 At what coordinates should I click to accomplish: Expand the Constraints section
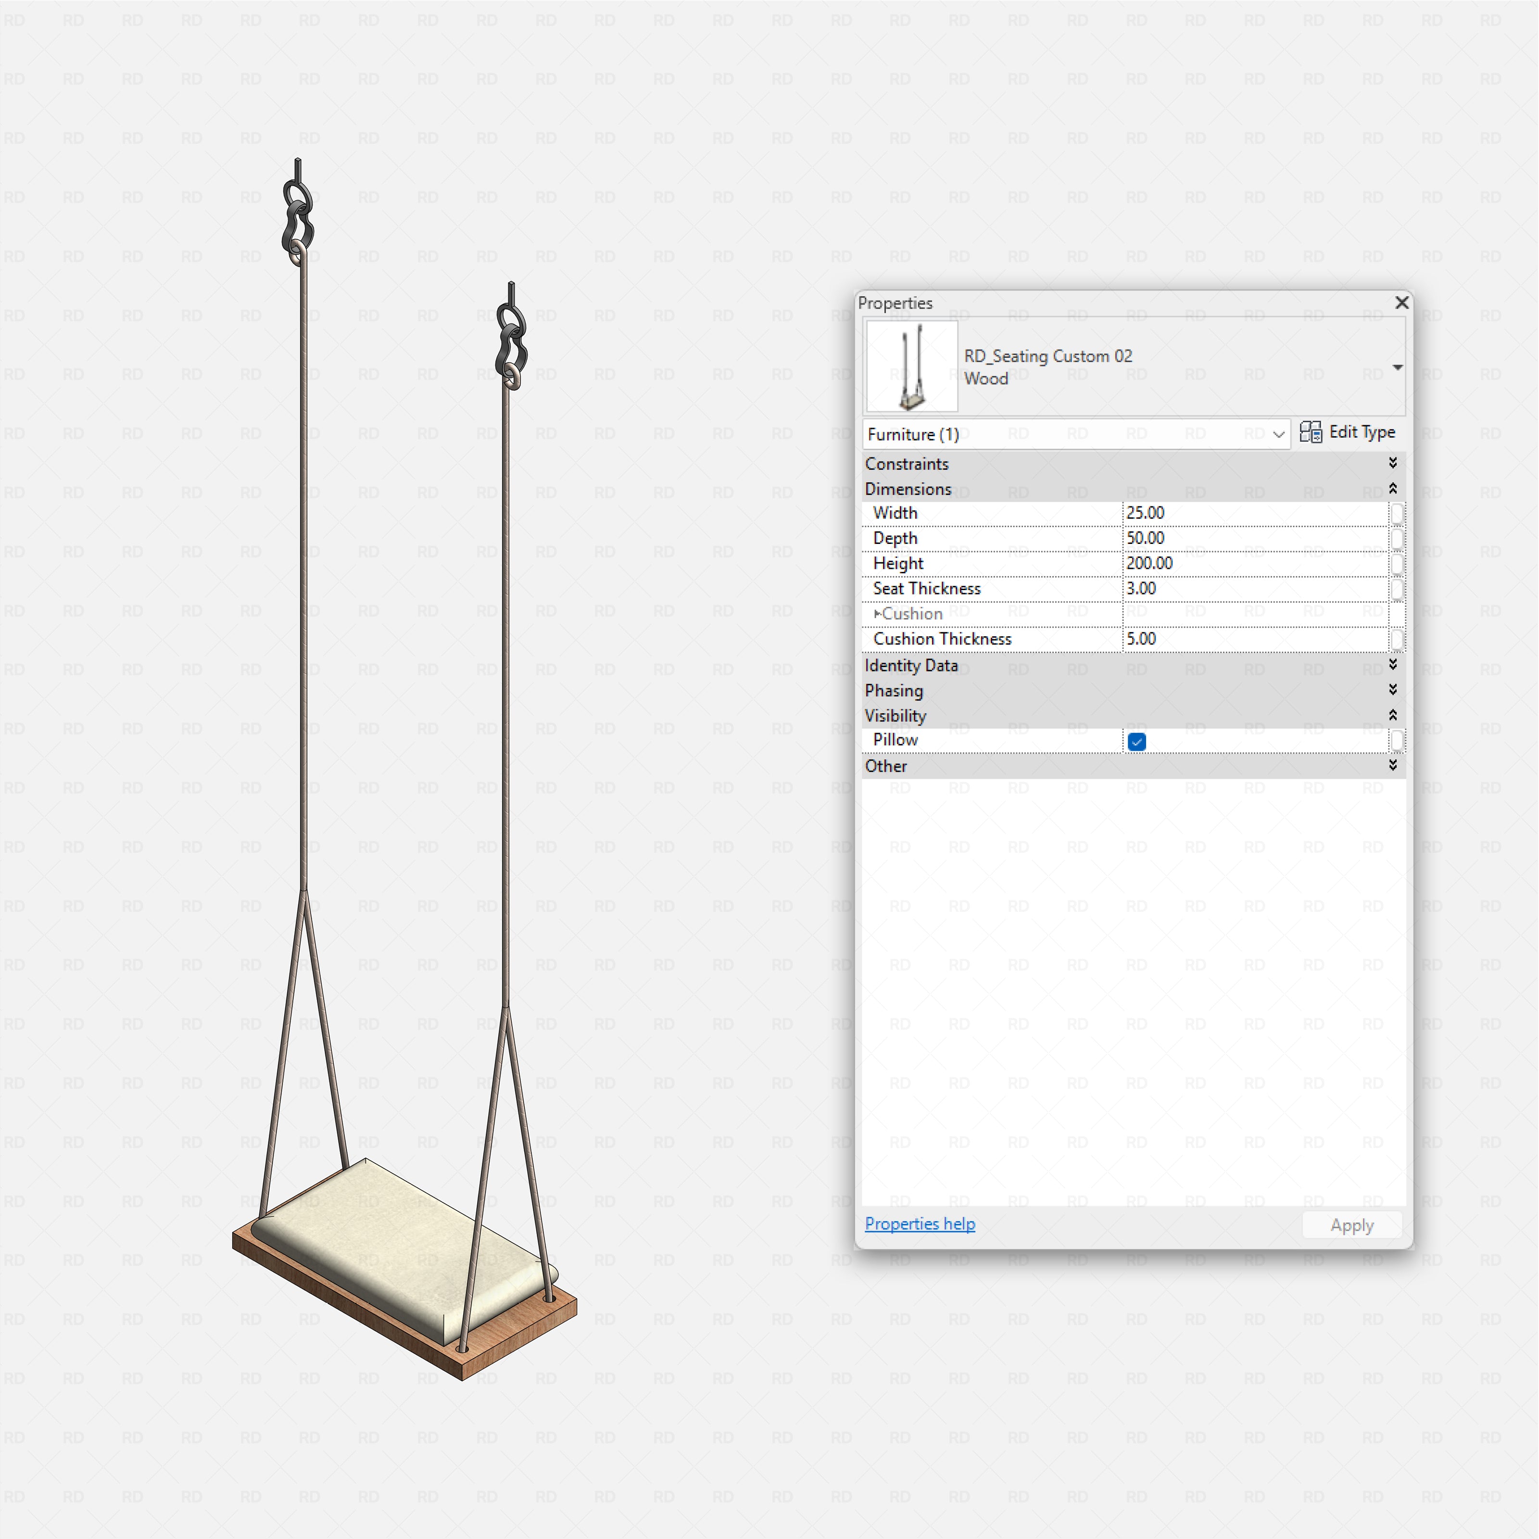pyautogui.click(x=1393, y=463)
